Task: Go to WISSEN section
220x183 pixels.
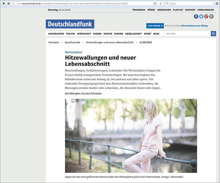Action: coord(97,34)
